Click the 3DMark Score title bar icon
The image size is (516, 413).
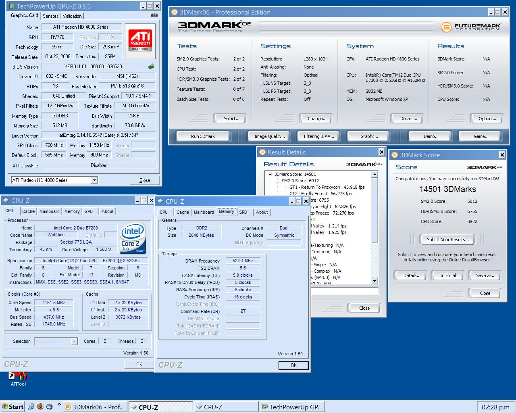(395, 155)
